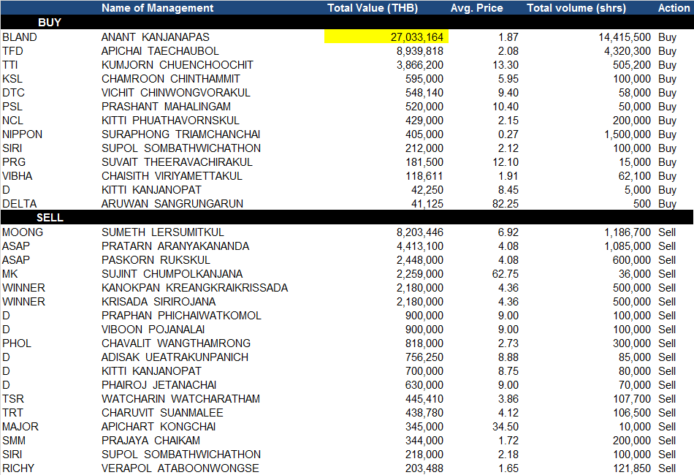Select average price 13.30
Image resolution: width=694 pixels, height=475 pixels.
point(506,64)
